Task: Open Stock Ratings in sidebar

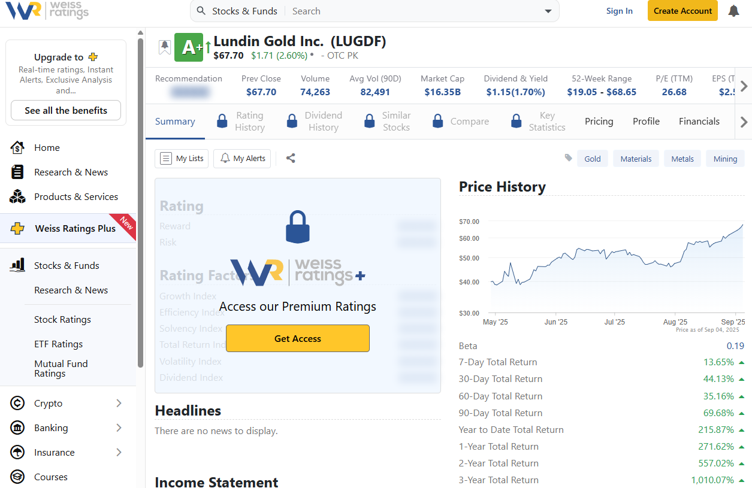Action: (x=62, y=319)
